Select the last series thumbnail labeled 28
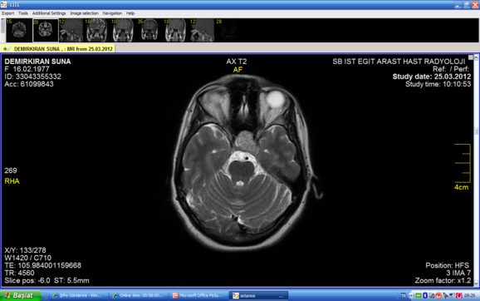The width and height of the screenshot is (480, 301). coord(228,30)
